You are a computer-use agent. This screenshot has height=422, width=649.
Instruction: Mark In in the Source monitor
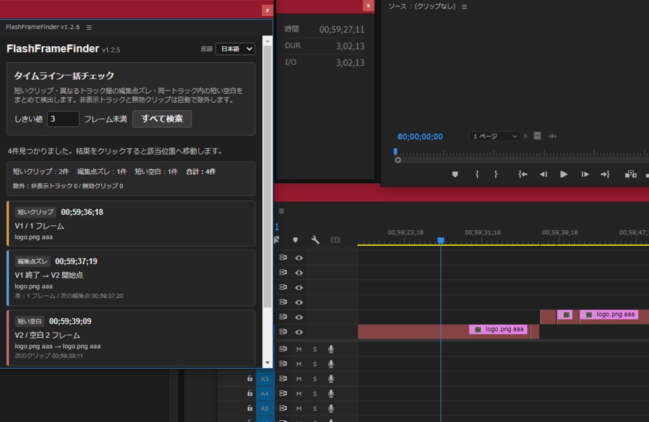477,175
